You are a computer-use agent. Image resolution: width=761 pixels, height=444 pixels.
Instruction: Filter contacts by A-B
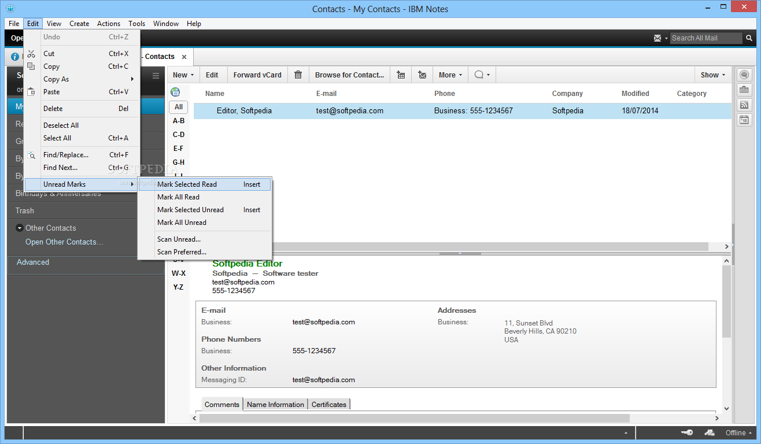179,121
